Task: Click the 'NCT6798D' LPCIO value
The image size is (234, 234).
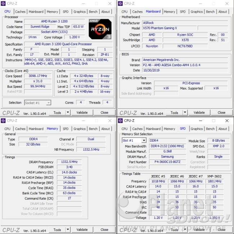Action: pyautogui.click(x=185, y=46)
